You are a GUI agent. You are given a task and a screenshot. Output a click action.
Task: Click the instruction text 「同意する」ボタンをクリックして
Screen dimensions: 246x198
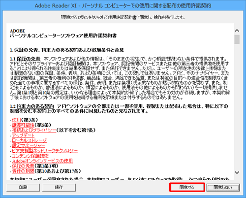123,17
